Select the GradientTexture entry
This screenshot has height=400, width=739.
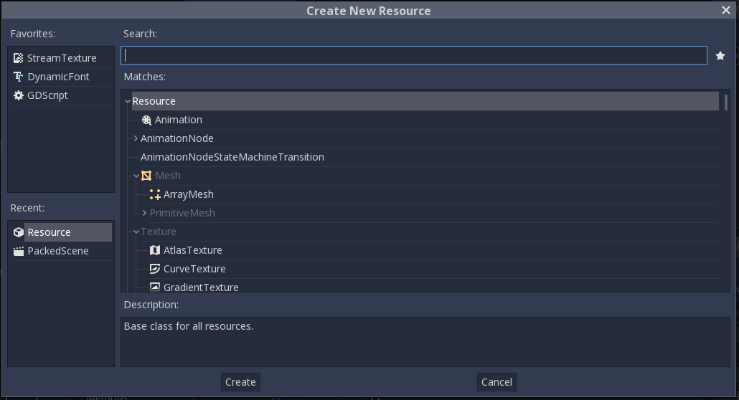pos(201,287)
